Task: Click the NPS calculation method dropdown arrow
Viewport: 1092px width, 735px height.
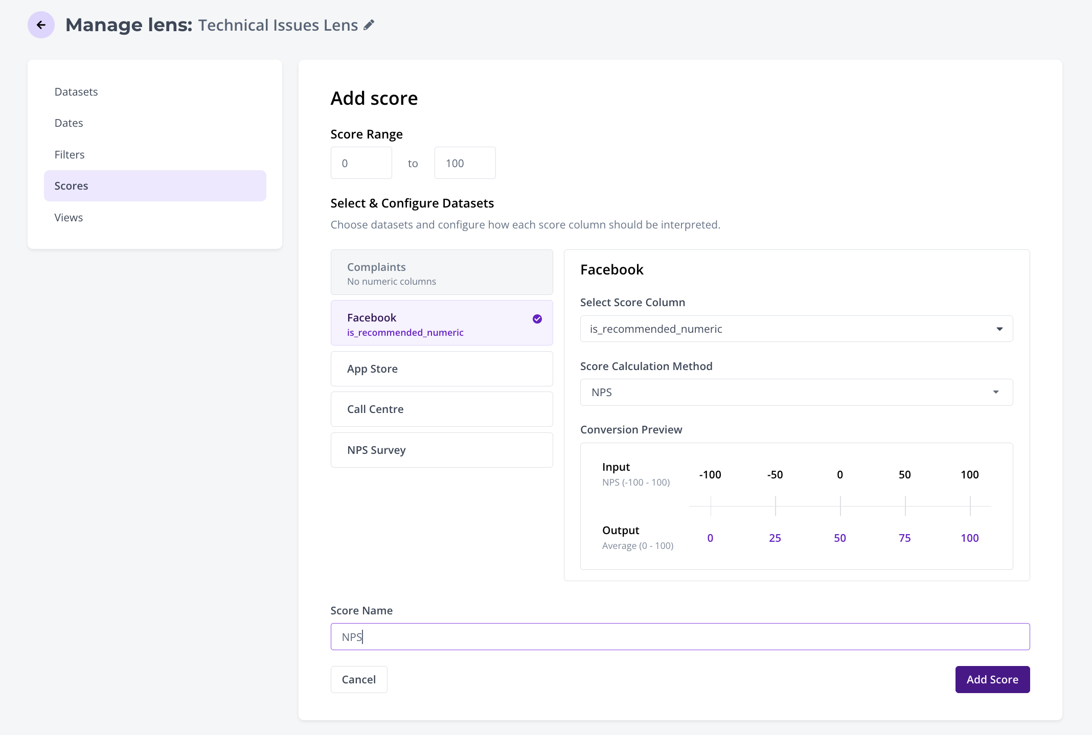Action: point(995,392)
